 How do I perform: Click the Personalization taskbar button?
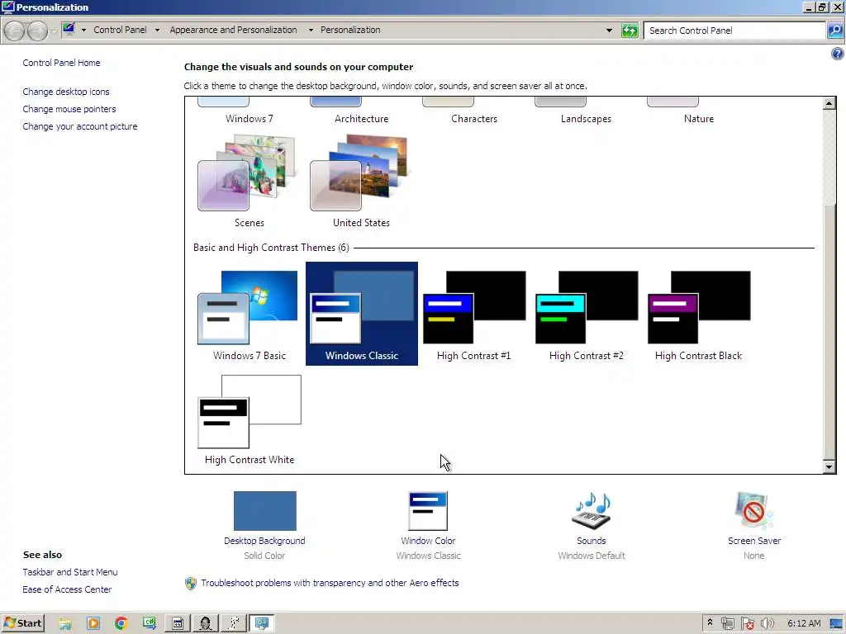262,623
